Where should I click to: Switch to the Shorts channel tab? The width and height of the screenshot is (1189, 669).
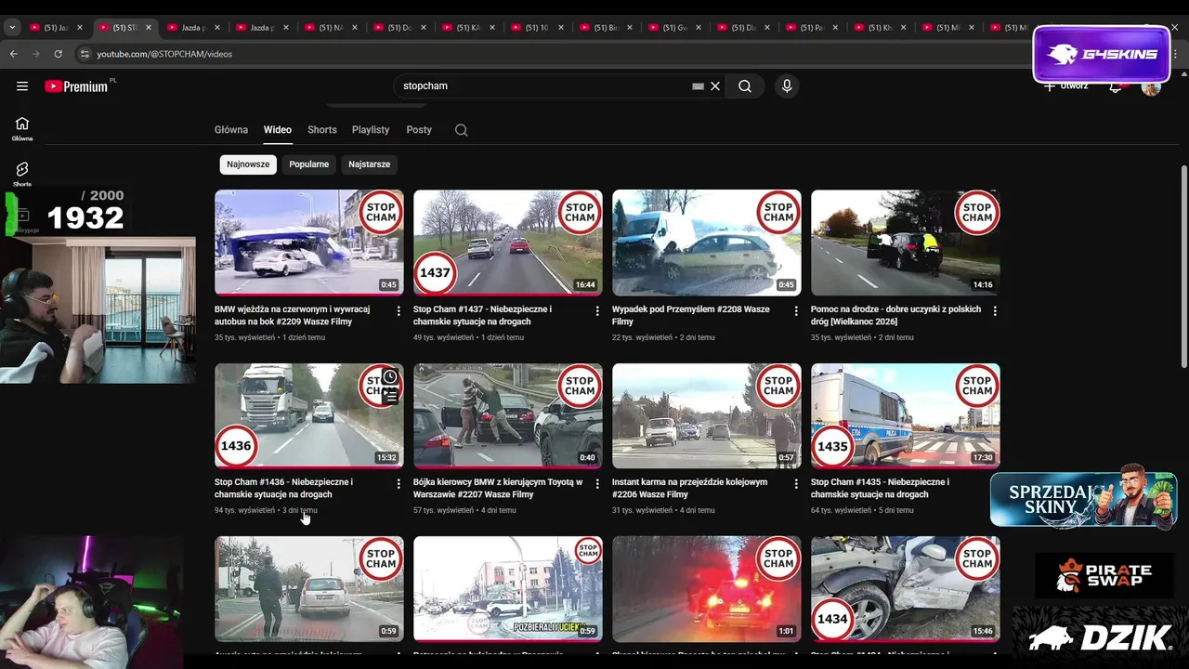322,130
